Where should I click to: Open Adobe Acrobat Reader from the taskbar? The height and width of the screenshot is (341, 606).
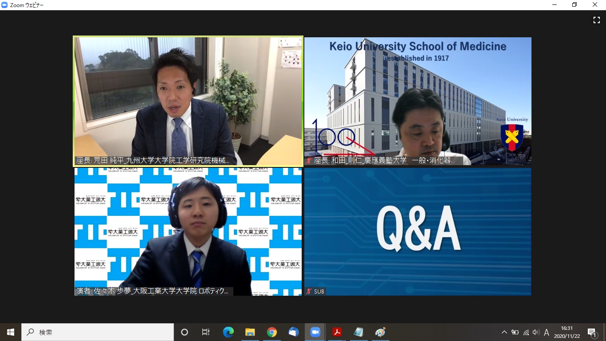tap(337, 332)
